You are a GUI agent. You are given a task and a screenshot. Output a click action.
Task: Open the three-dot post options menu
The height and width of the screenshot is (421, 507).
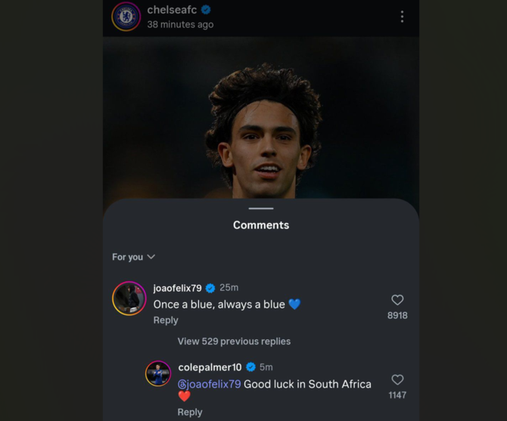coord(402,17)
